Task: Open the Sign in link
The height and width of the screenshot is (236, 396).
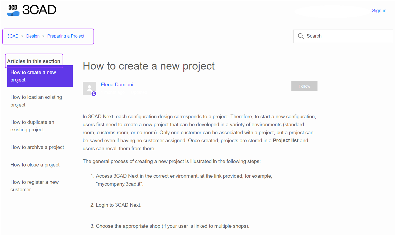Action: click(x=379, y=11)
